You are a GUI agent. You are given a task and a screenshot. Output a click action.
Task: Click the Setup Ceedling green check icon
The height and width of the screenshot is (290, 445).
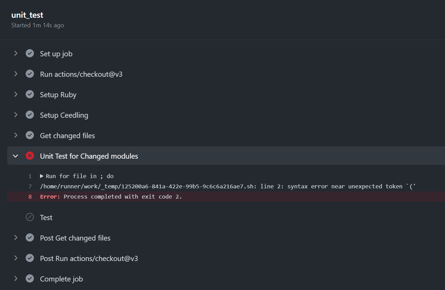pyautogui.click(x=30, y=115)
